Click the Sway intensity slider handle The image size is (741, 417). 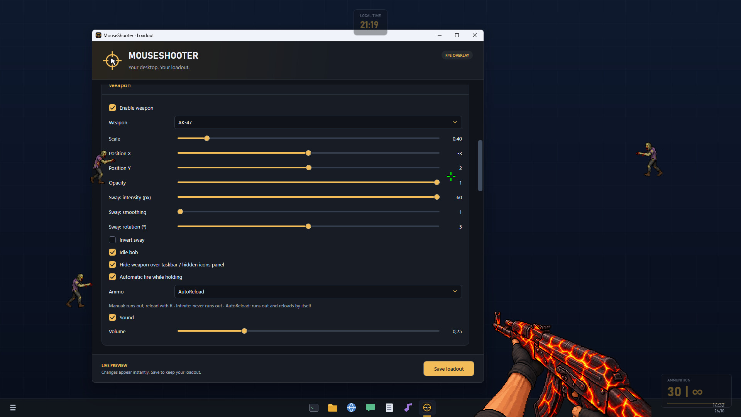tap(437, 197)
